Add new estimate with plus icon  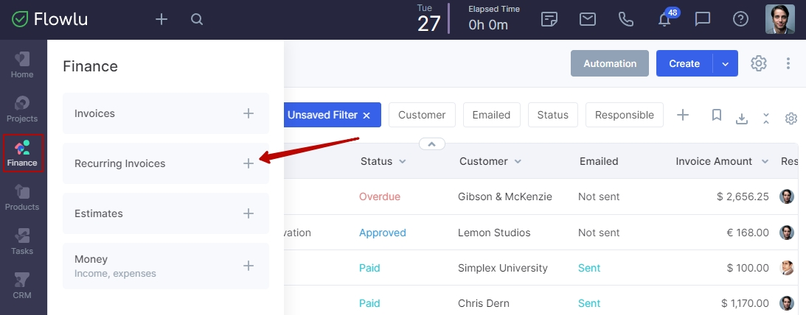click(249, 213)
